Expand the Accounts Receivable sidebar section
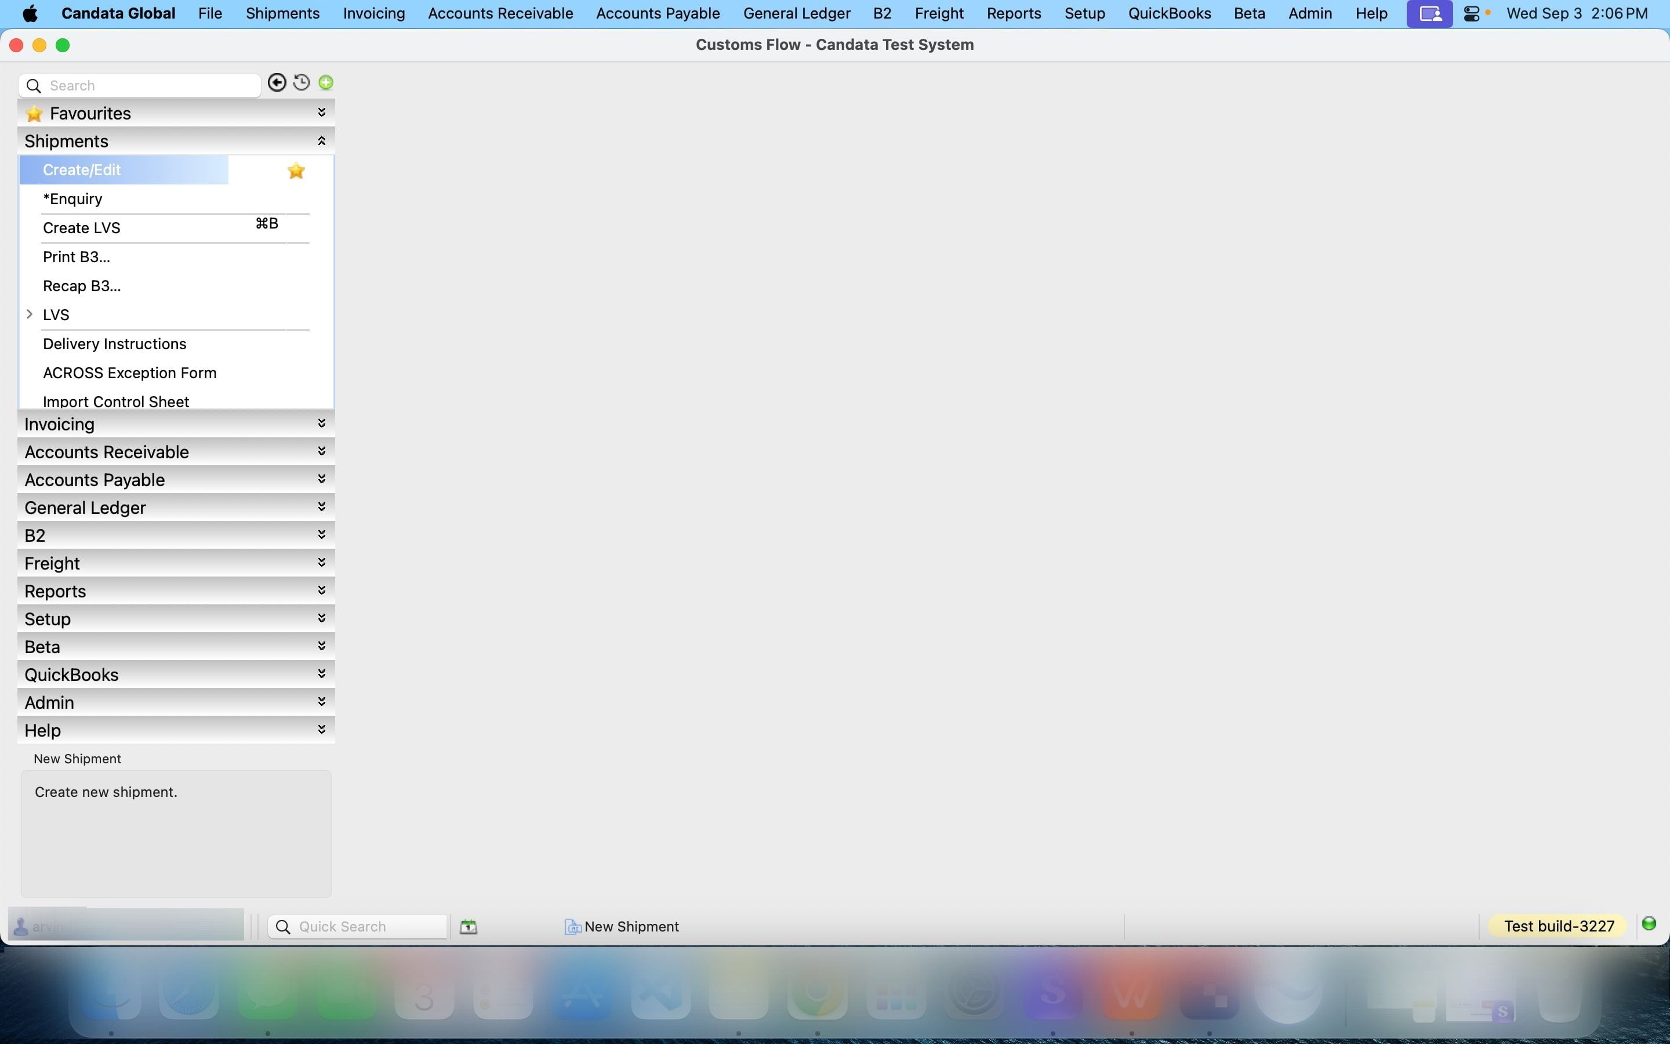 coord(322,451)
